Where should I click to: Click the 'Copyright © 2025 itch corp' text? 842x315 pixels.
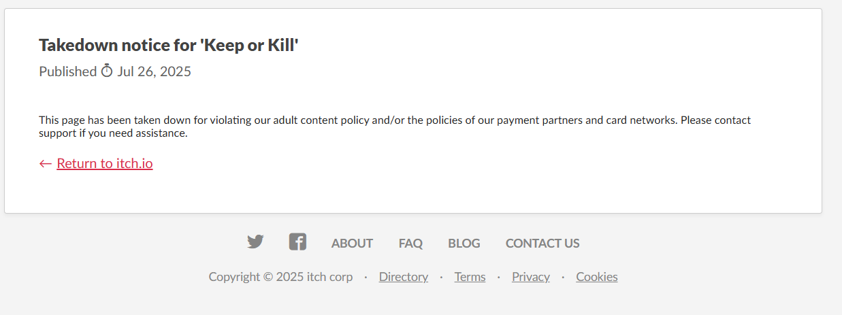[280, 277]
